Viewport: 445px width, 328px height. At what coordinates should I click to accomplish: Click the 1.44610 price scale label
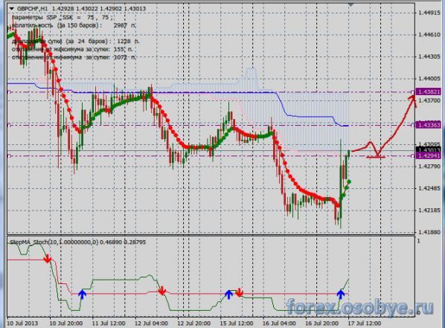[x=429, y=35]
